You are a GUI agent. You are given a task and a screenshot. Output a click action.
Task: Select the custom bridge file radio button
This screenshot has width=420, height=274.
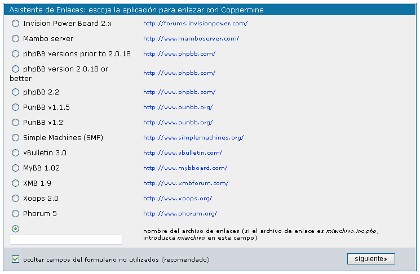[16, 228]
